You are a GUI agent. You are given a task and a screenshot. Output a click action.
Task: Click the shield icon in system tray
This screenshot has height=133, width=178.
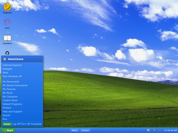pyautogui.click(x=154, y=130)
